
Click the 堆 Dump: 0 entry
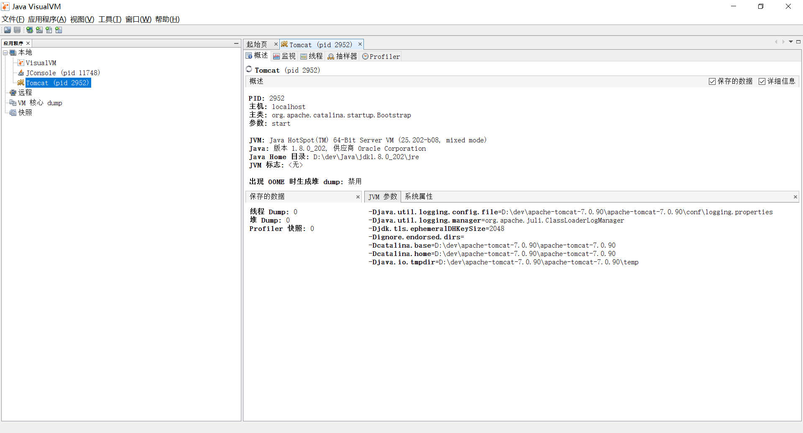[x=270, y=220]
